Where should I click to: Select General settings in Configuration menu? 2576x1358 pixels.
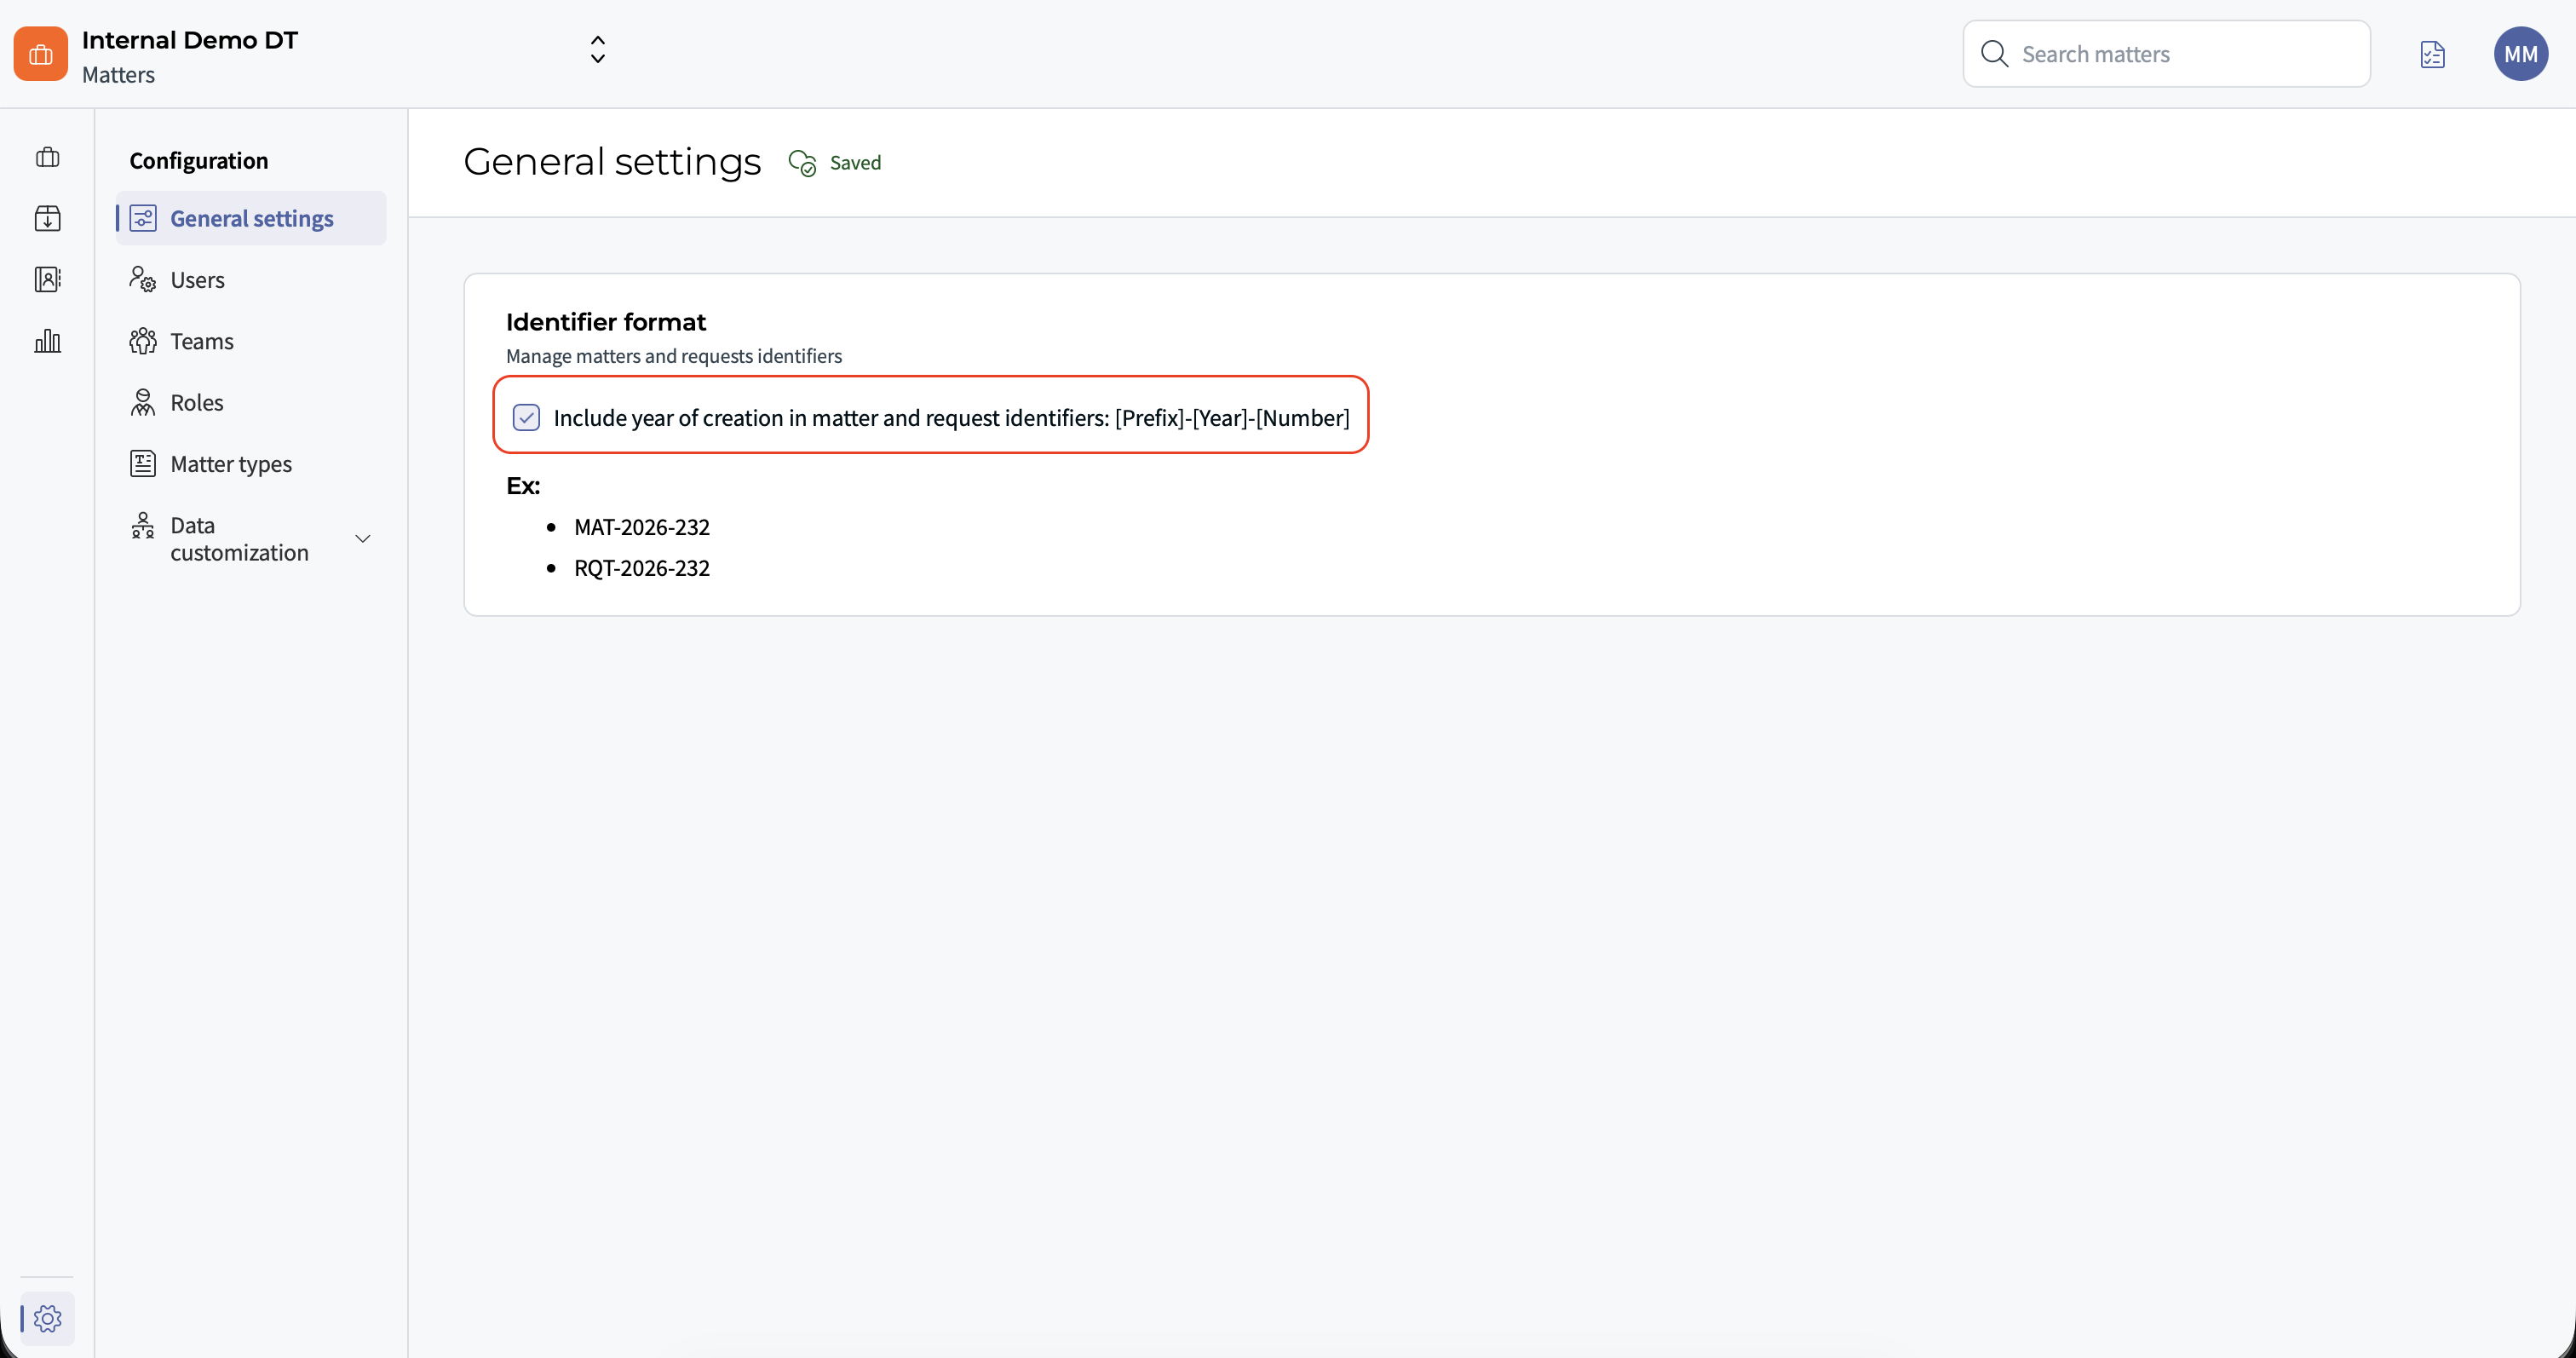251,218
